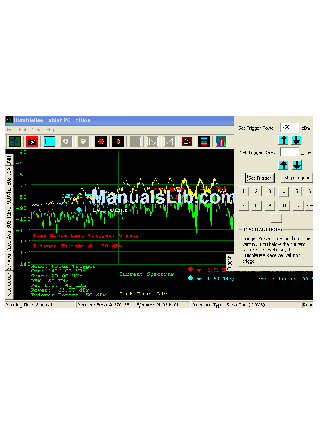Click the 'Ctr: 2436.00 MHz' readout
This screenshot has width=323, height=431.
[58, 271]
